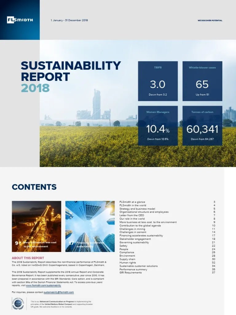Go to 'Letter from the CEO' entry
Viewport: 236px width, 315px height.
132,215
